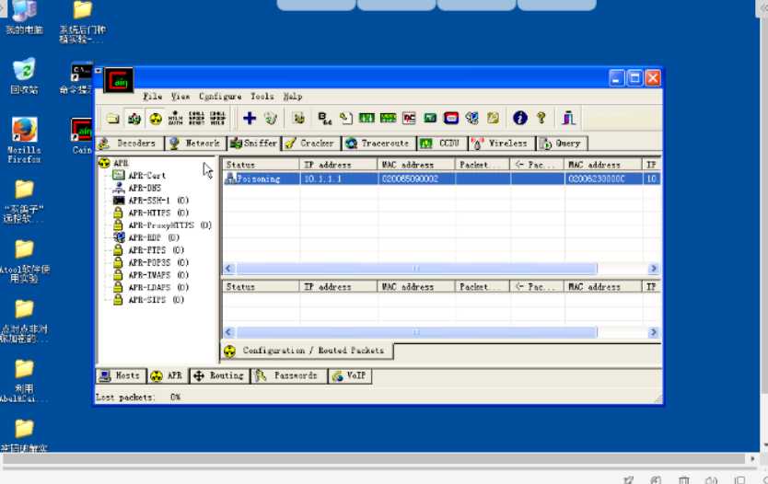Open the Configure menu
The width and height of the screenshot is (768, 484).
pos(220,97)
